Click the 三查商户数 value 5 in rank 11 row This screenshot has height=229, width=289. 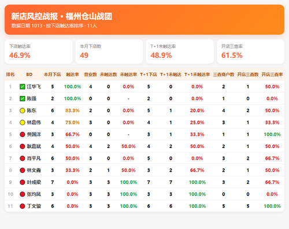click(x=224, y=206)
